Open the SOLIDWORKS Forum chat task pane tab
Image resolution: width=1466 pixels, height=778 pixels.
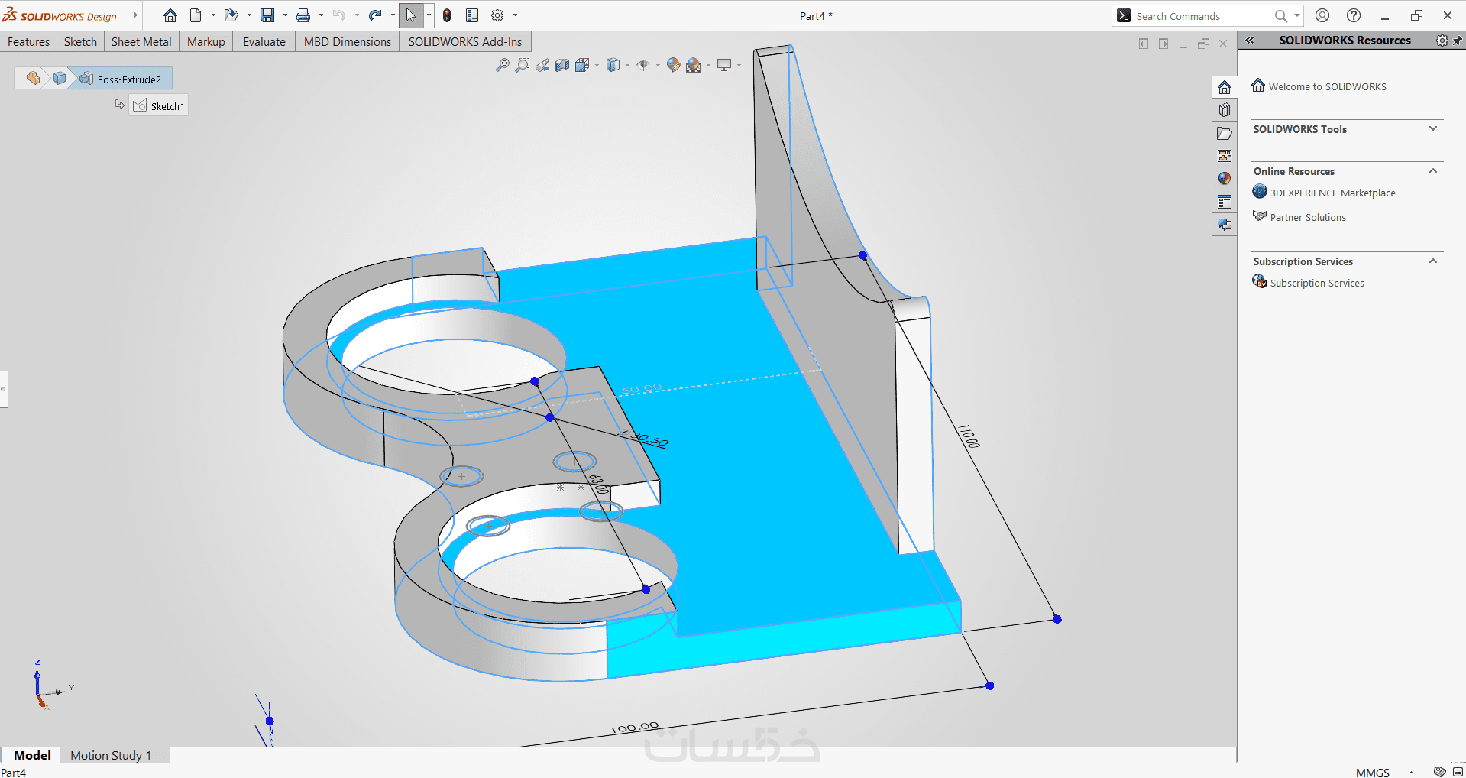pos(1225,225)
